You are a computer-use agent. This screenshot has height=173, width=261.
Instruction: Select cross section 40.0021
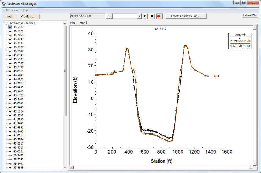[19, 151]
